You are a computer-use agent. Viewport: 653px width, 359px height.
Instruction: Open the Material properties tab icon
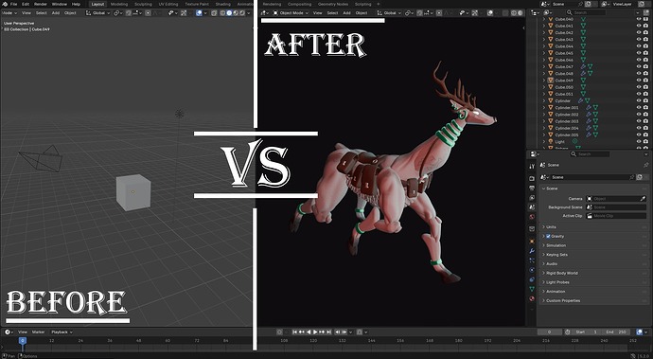point(532,298)
